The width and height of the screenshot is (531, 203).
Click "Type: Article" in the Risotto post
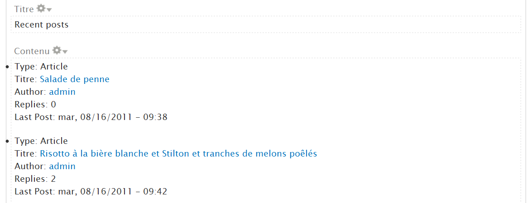point(41,141)
